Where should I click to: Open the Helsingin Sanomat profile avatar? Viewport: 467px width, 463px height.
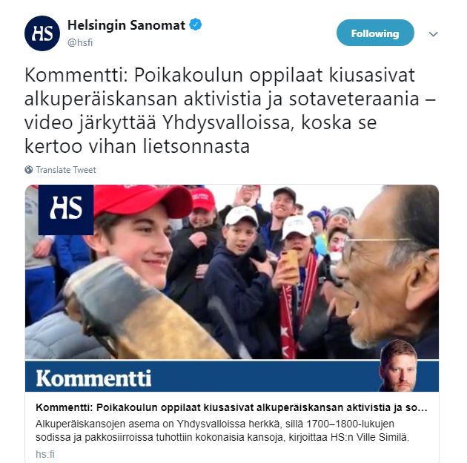click(42, 33)
